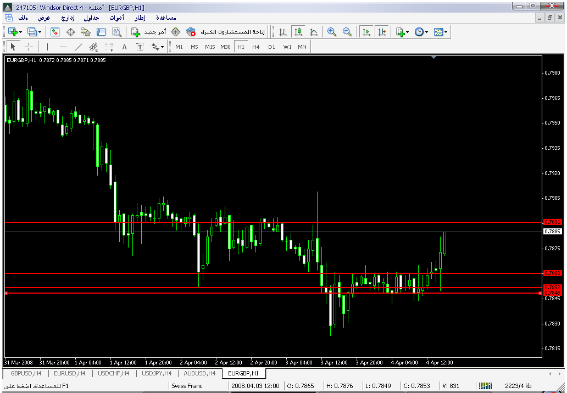The image size is (567, 393).
Task: Zoom out of the chart
Action: [347, 32]
